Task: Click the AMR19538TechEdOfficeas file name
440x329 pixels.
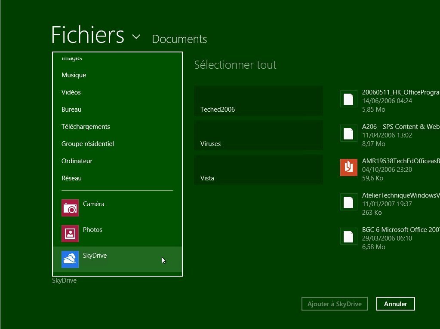Action: point(401,161)
